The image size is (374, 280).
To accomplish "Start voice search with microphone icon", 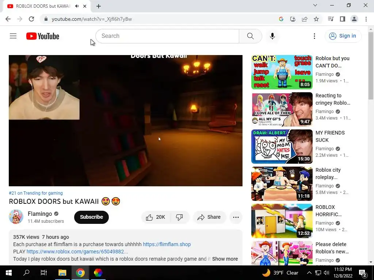I will 272,36.
